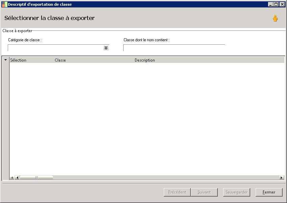Viewport: 287px width, 203px height.
Task: Maximize the Descriptif d'exportation window
Action: point(276,4)
